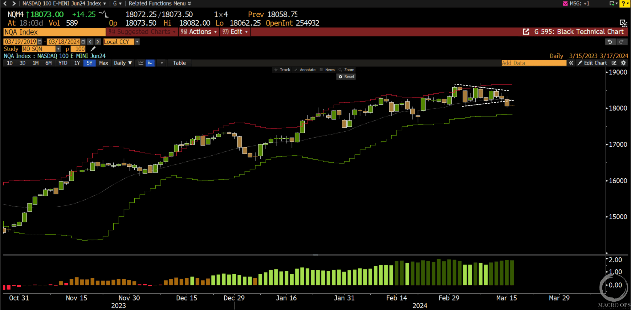This screenshot has height=310, width=631.
Task: Select 3D time range
Action: (22, 63)
